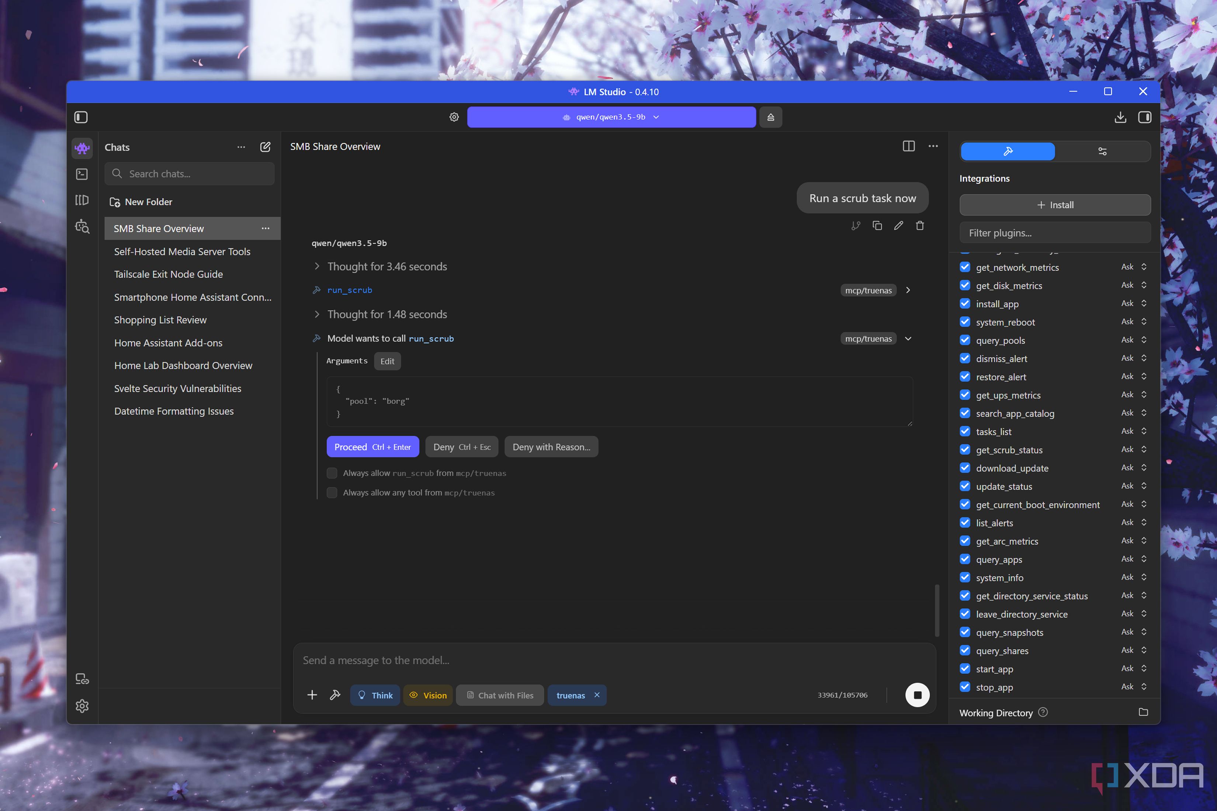1217x811 pixels.
Task: Uncheck the dismiss_alert tool checkbox
Action: point(965,358)
